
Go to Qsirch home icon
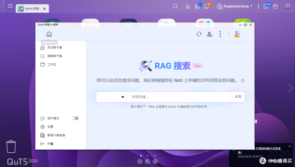tap(49, 34)
